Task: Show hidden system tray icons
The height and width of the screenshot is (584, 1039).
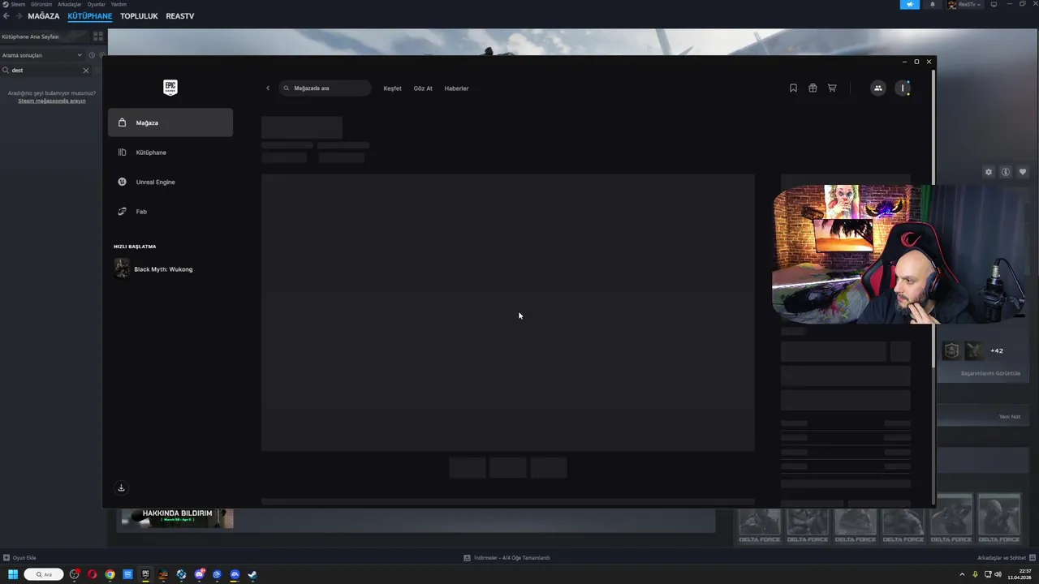Action: pos(963,574)
